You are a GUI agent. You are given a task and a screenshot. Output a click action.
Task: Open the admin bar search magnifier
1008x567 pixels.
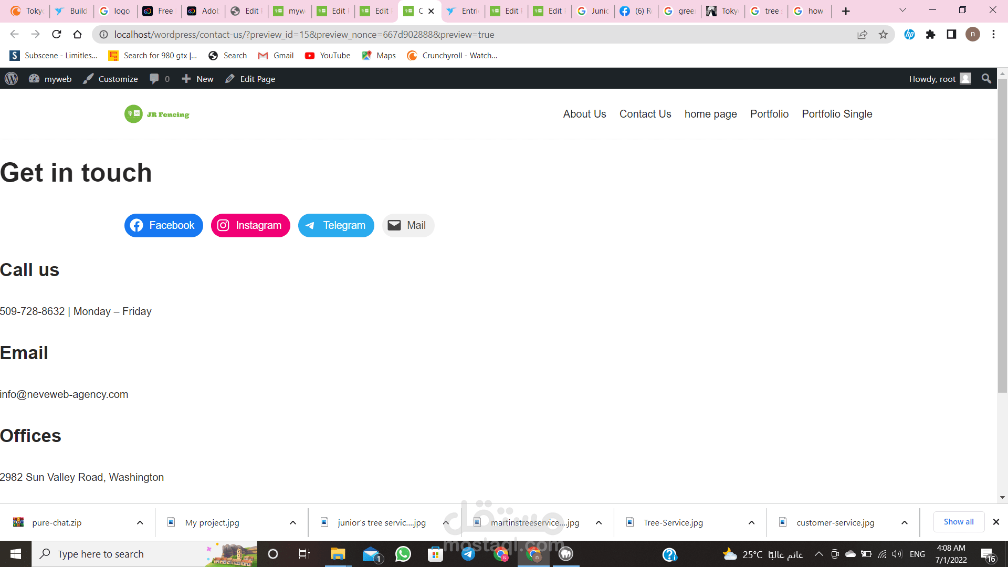coord(986,79)
